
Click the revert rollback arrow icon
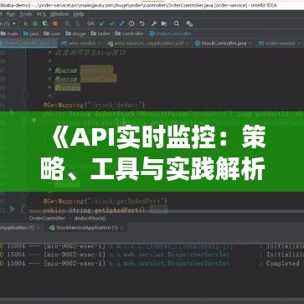[x=142, y=23]
